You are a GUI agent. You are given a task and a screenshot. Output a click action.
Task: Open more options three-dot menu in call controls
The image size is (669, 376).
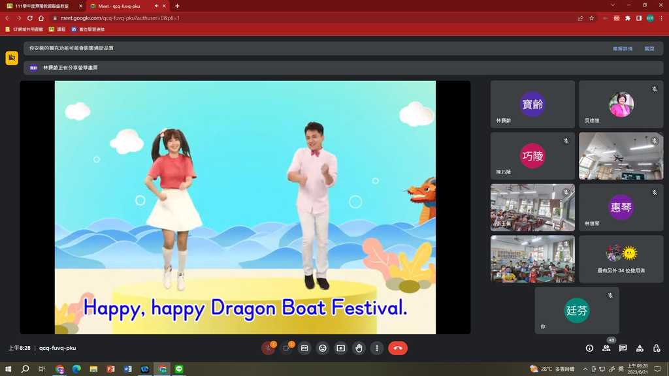(377, 349)
